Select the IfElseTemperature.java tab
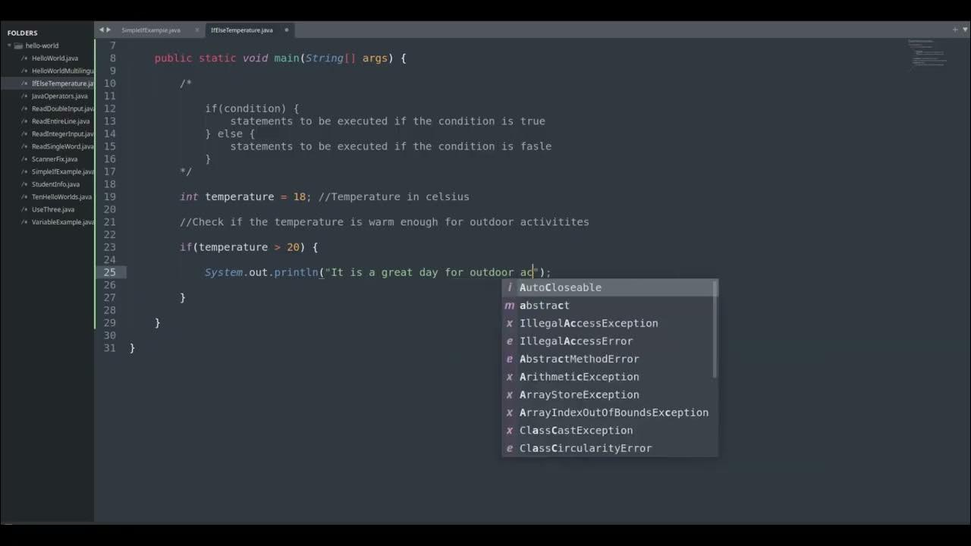The image size is (971, 546). (x=241, y=30)
